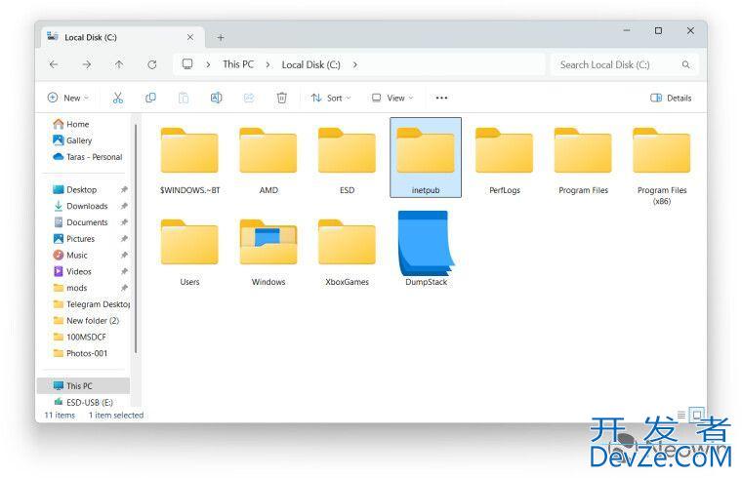The width and height of the screenshot is (742, 478).
Task: Navigate back with the left arrow
Action: (54, 64)
